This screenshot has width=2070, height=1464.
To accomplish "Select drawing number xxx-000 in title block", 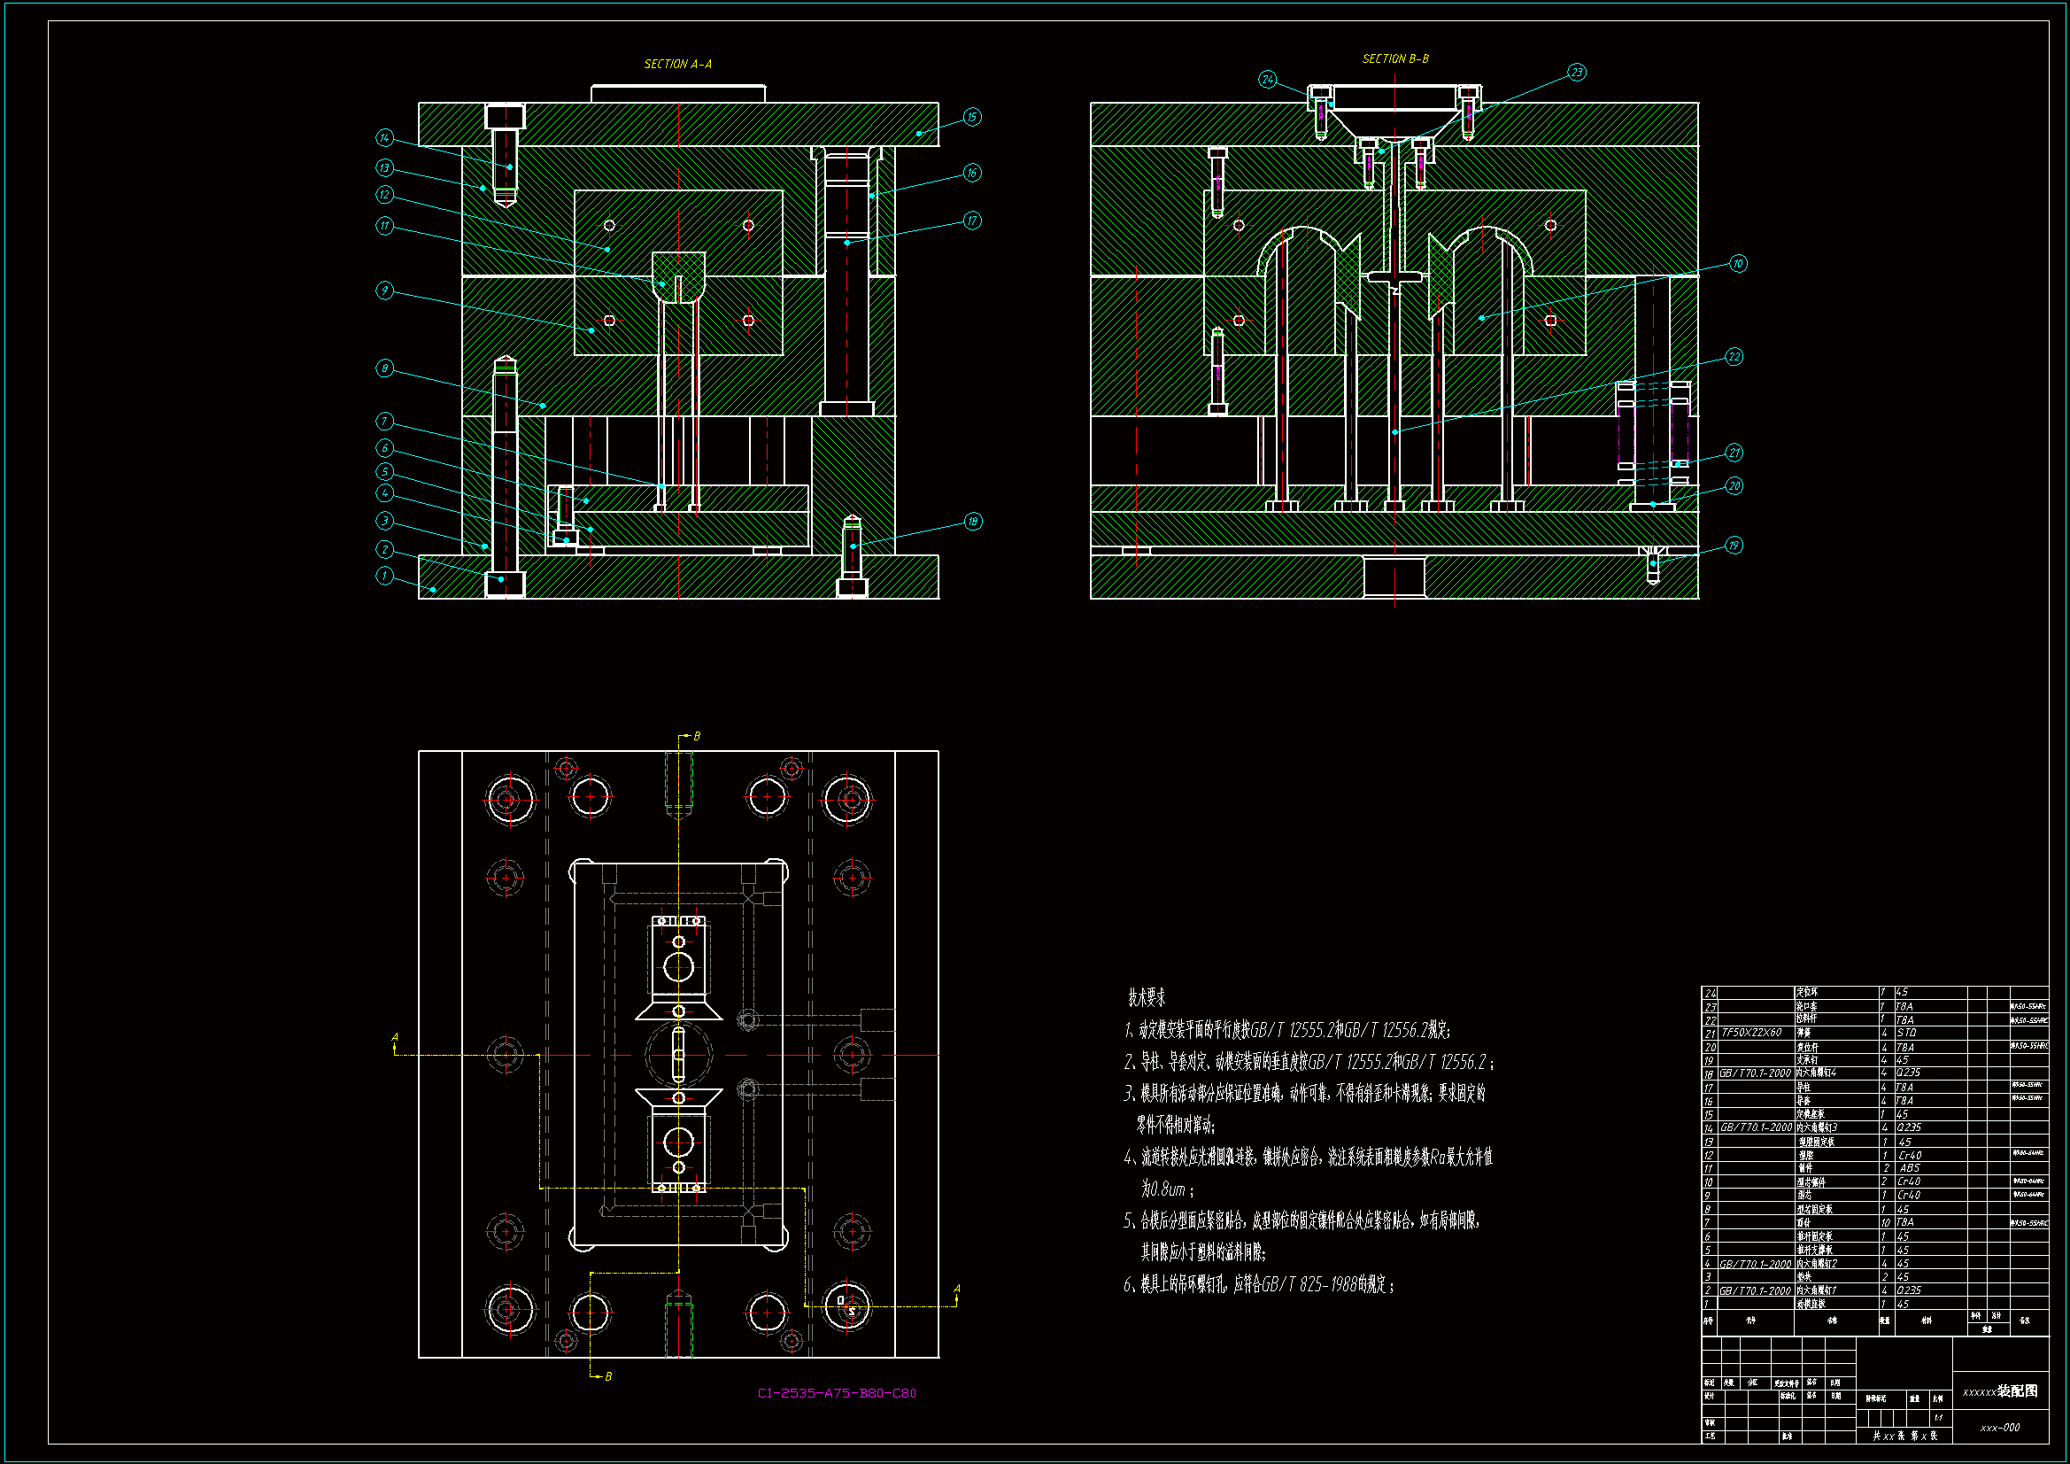I will (2000, 1428).
